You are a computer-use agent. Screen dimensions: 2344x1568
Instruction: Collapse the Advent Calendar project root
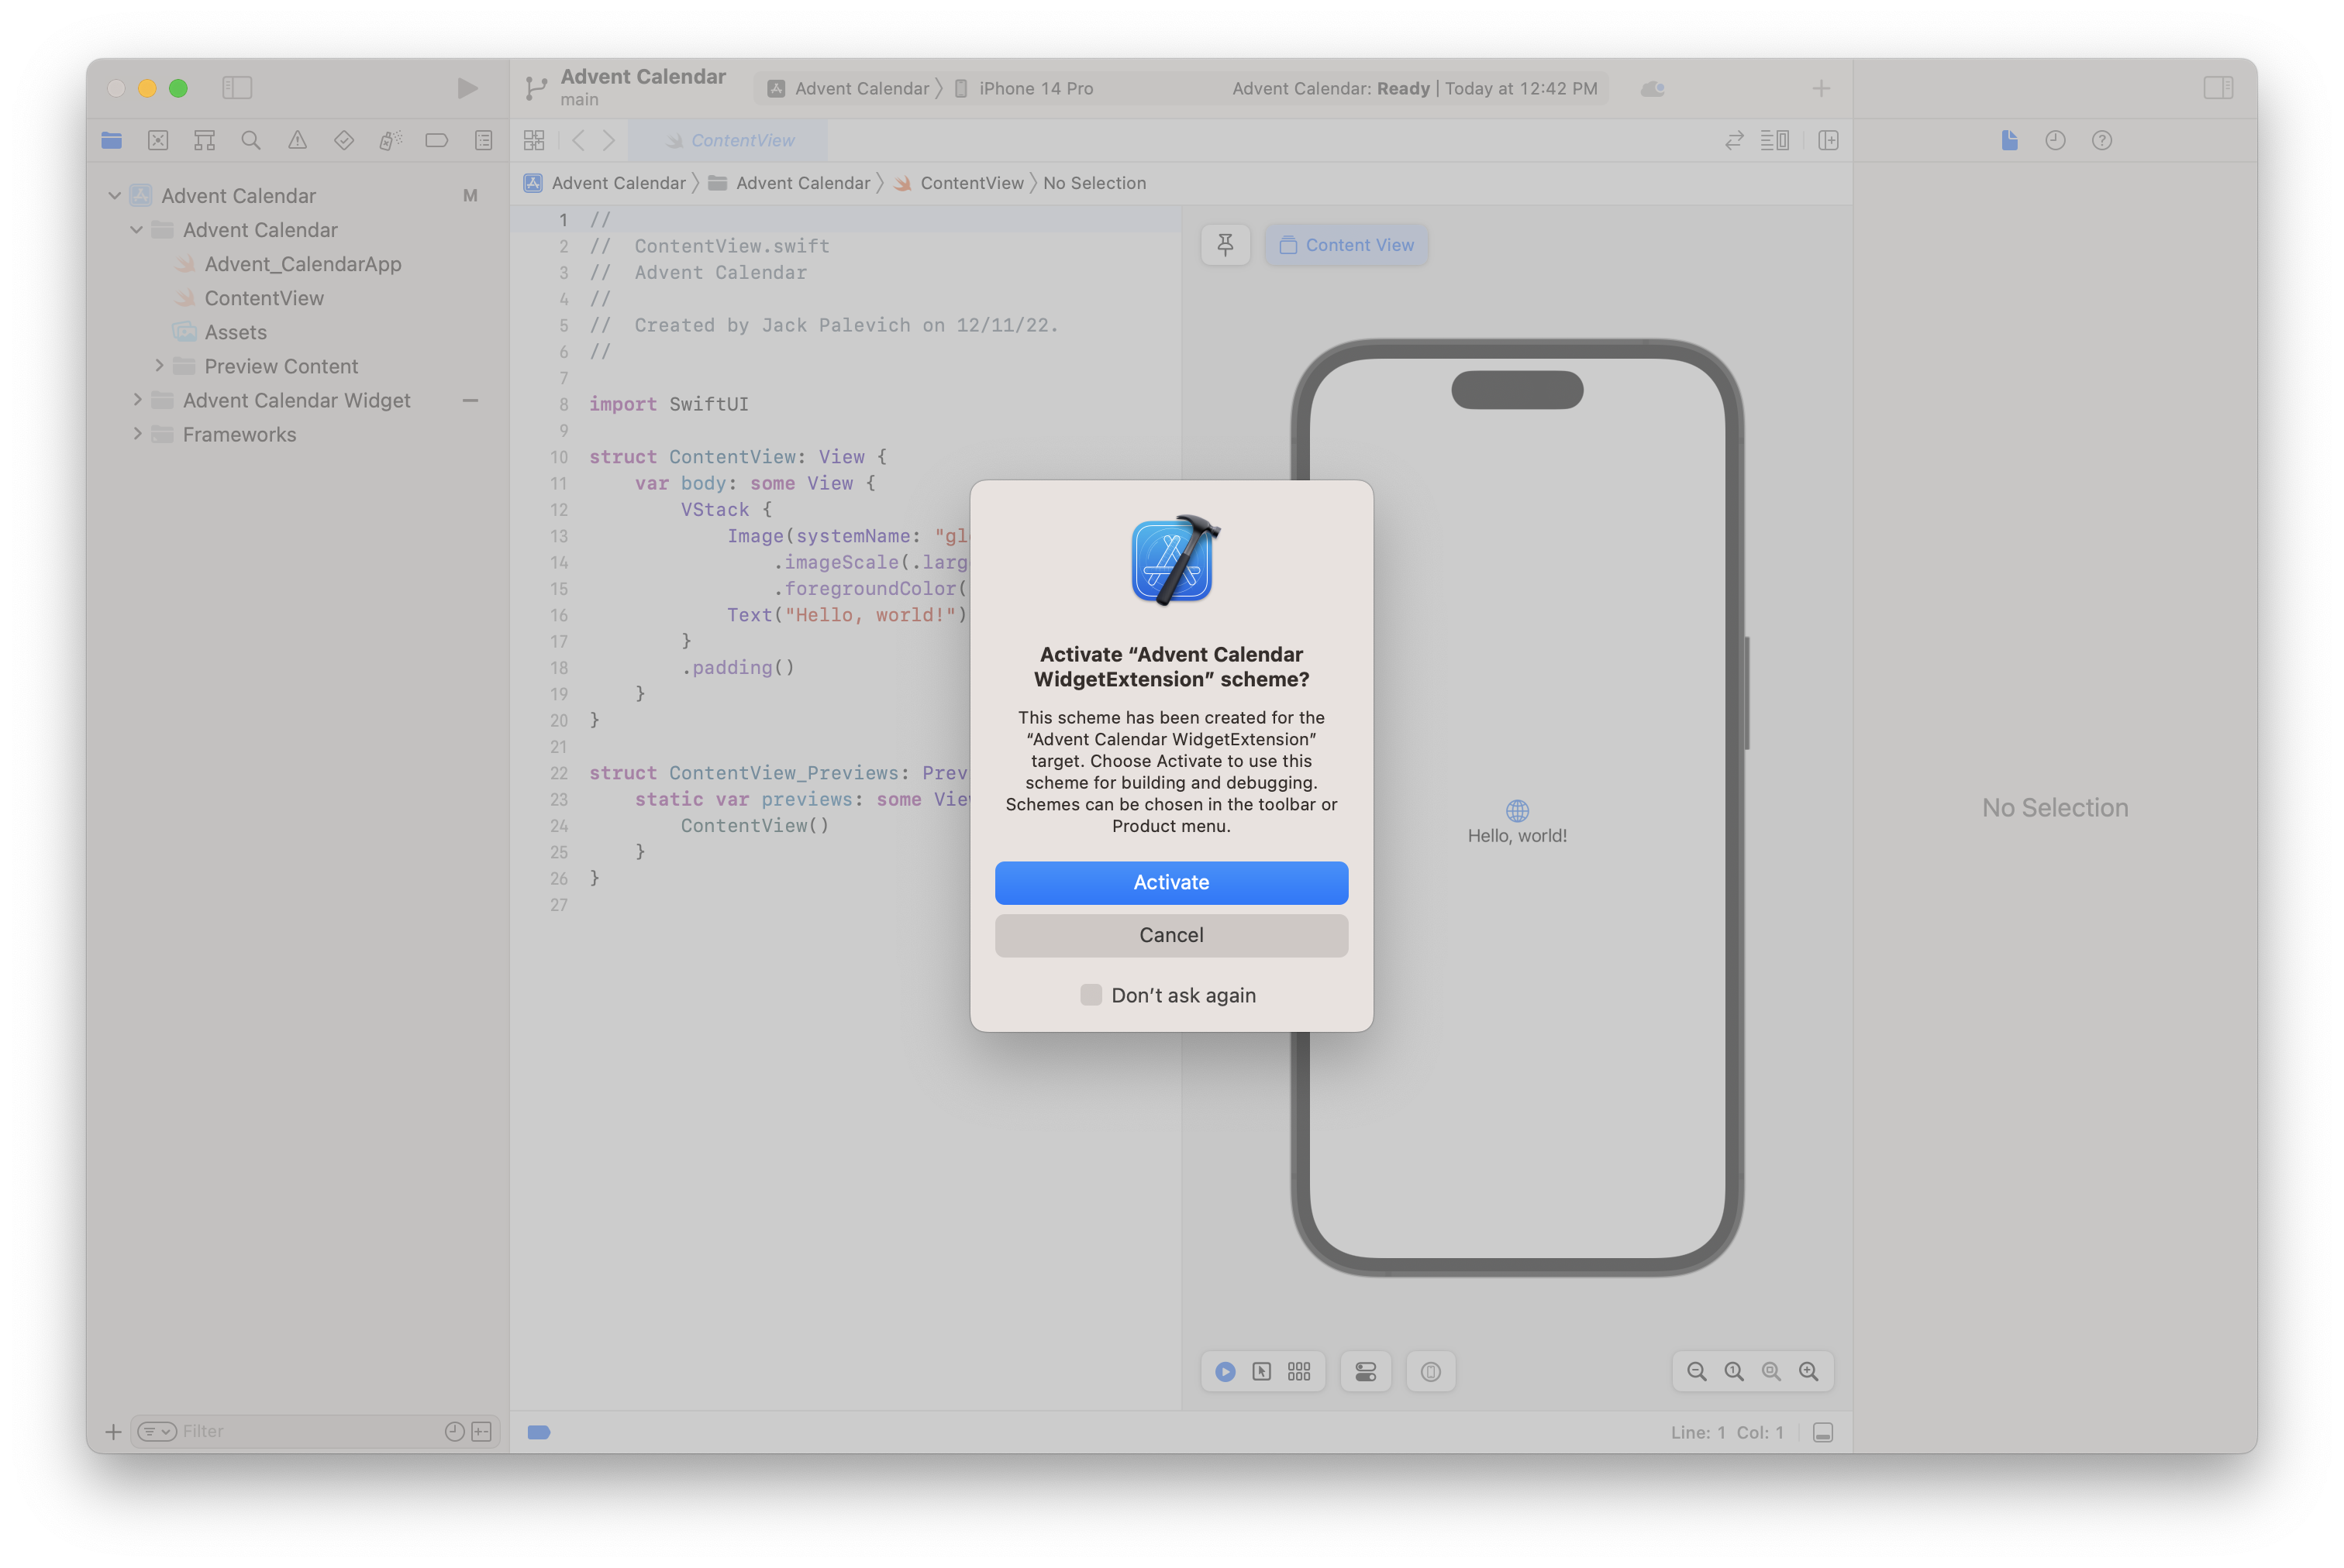114,195
